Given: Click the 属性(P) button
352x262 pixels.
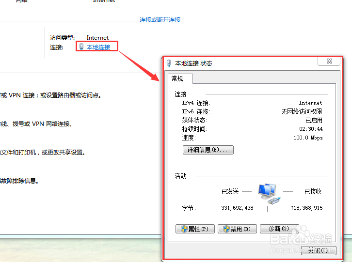Looking at the screenshot, I should 195,229.
